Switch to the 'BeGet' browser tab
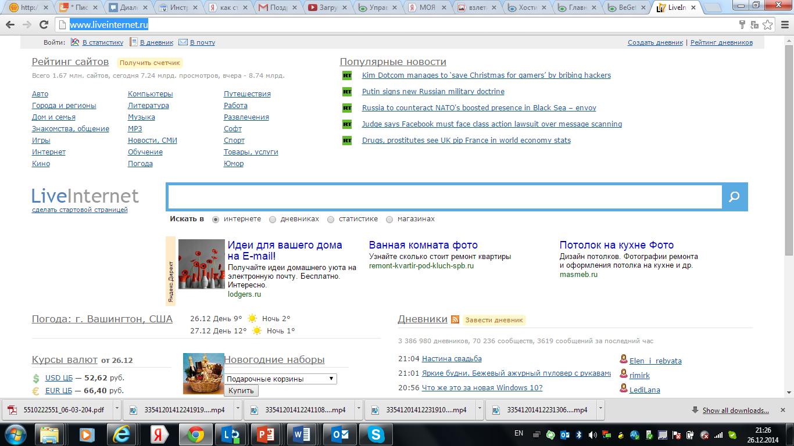794x446 pixels. [627, 8]
